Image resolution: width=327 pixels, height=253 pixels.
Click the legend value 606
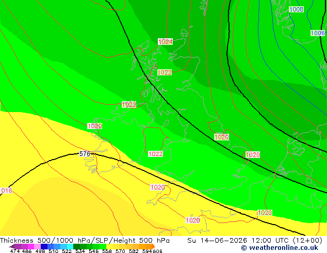(157, 251)
